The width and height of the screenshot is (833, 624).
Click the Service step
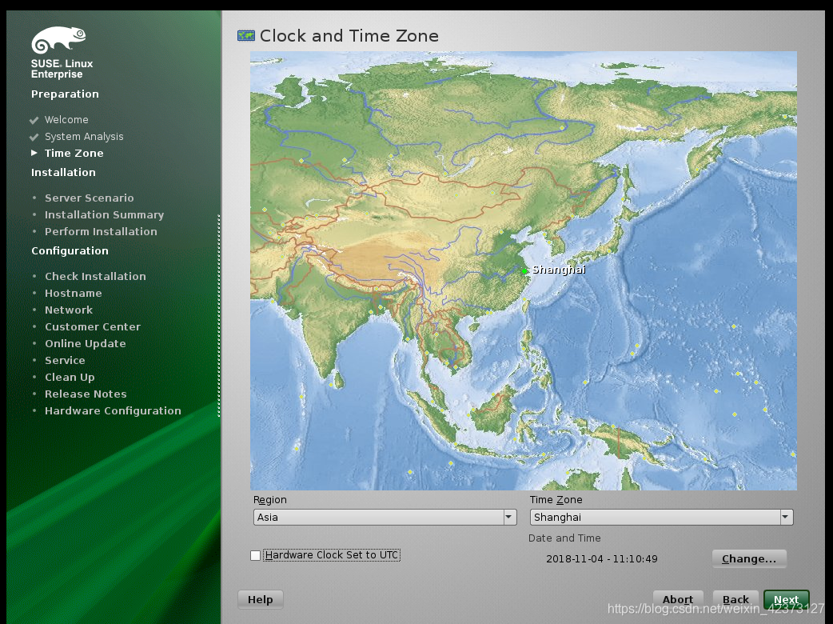click(65, 360)
